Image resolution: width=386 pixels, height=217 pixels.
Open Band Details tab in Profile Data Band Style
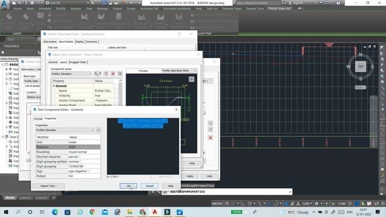coord(66,42)
